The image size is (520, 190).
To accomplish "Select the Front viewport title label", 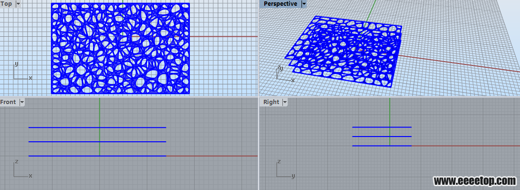I will pos(9,102).
